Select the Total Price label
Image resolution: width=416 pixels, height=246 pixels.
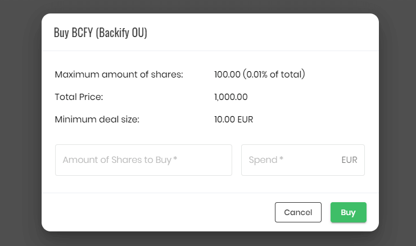(79, 97)
